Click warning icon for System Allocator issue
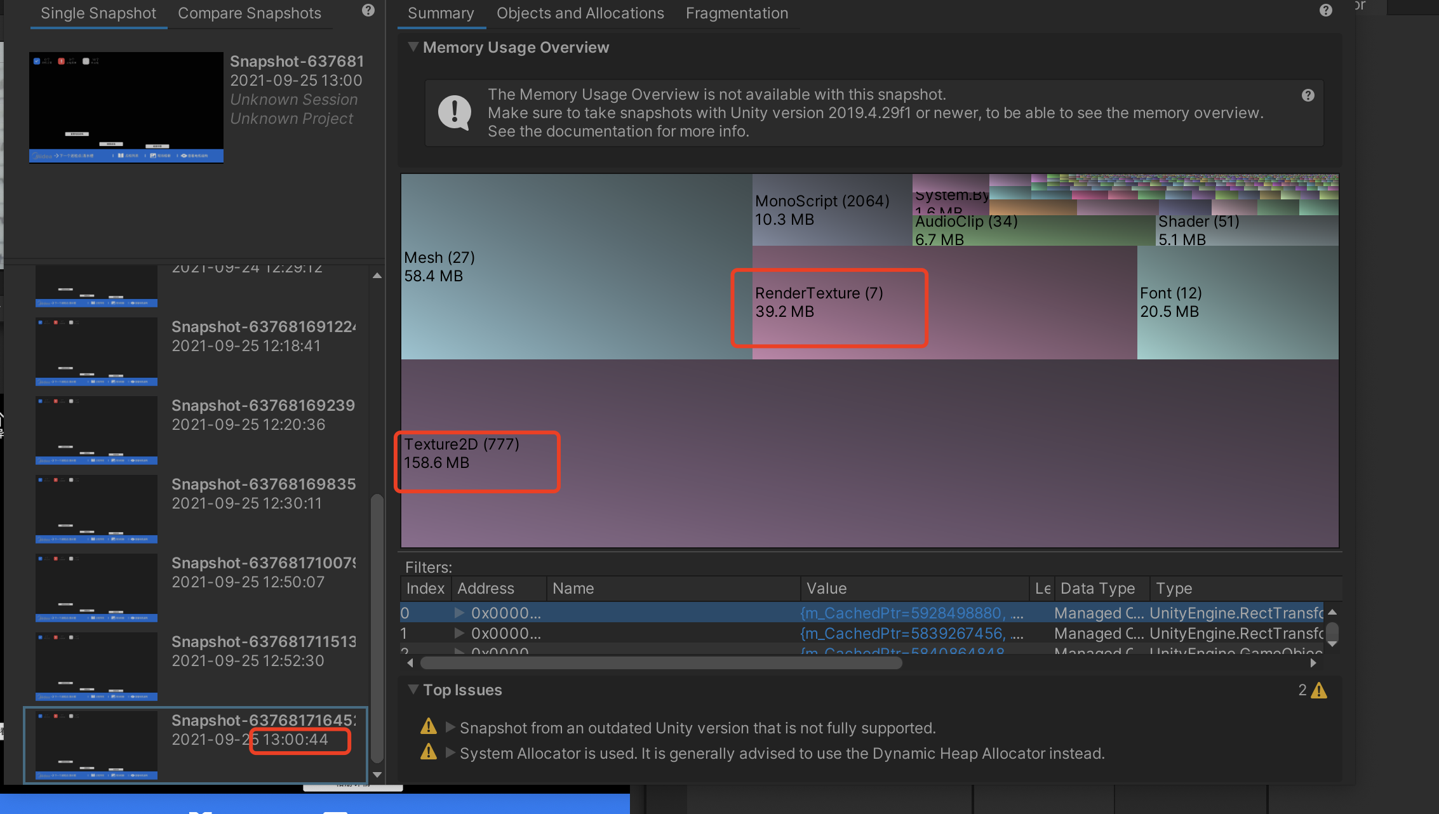 click(429, 752)
